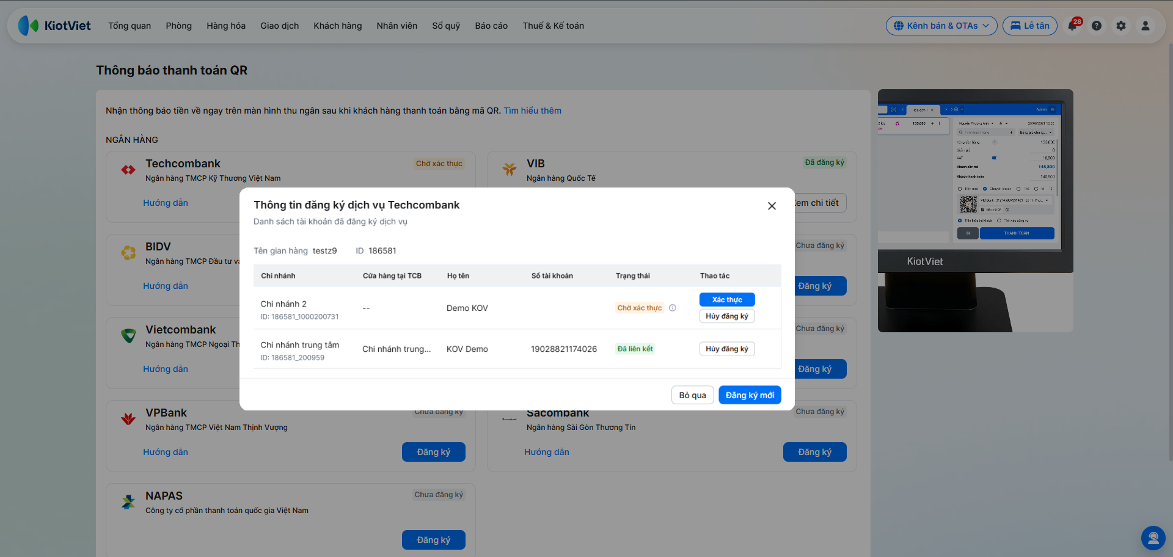This screenshot has width=1173, height=557.
Task: Open the notifications bell icon
Action: point(1073,26)
